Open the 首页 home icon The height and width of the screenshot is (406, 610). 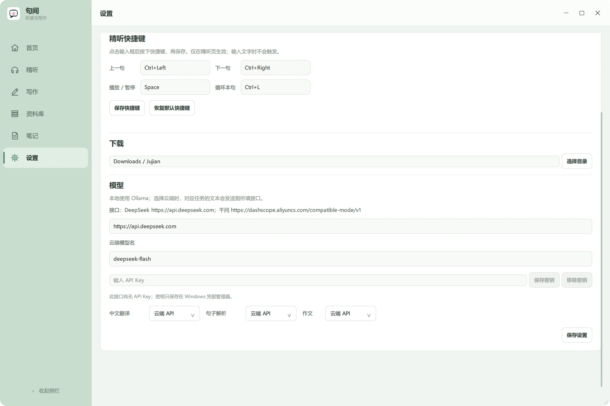click(15, 48)
